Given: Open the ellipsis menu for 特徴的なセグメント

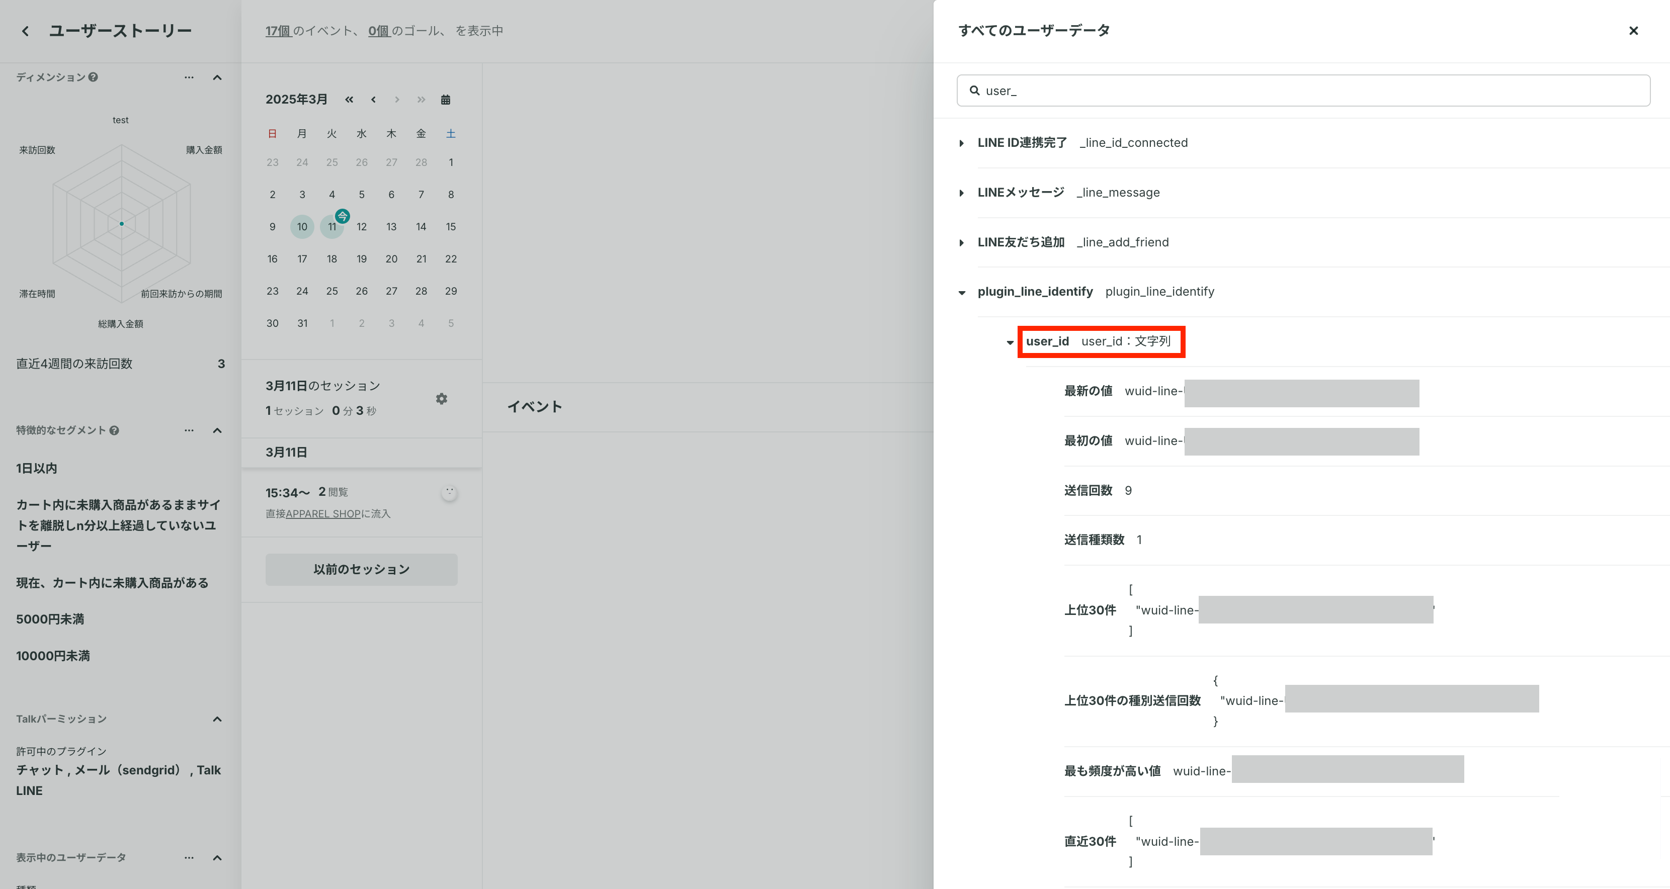Looking at the screenshot, I should pos(189,430).
